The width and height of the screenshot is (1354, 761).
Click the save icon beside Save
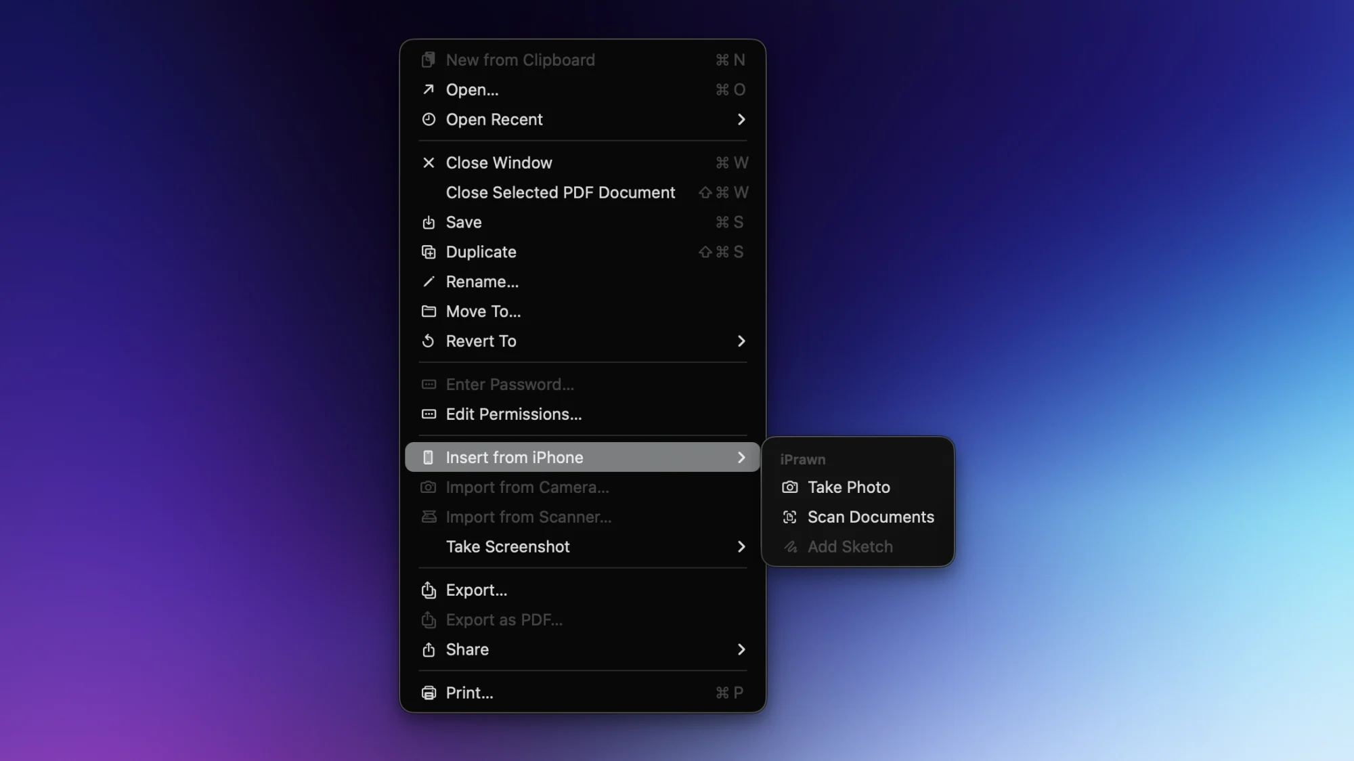click(429, 222)
